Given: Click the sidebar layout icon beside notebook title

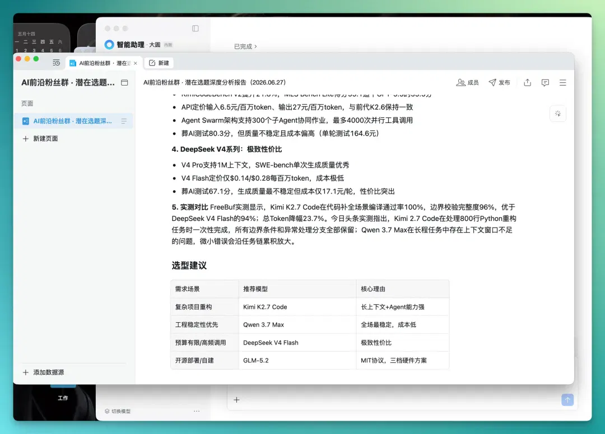Looking at the screenshot, I should pyautogui.click(x=124, y=82).
